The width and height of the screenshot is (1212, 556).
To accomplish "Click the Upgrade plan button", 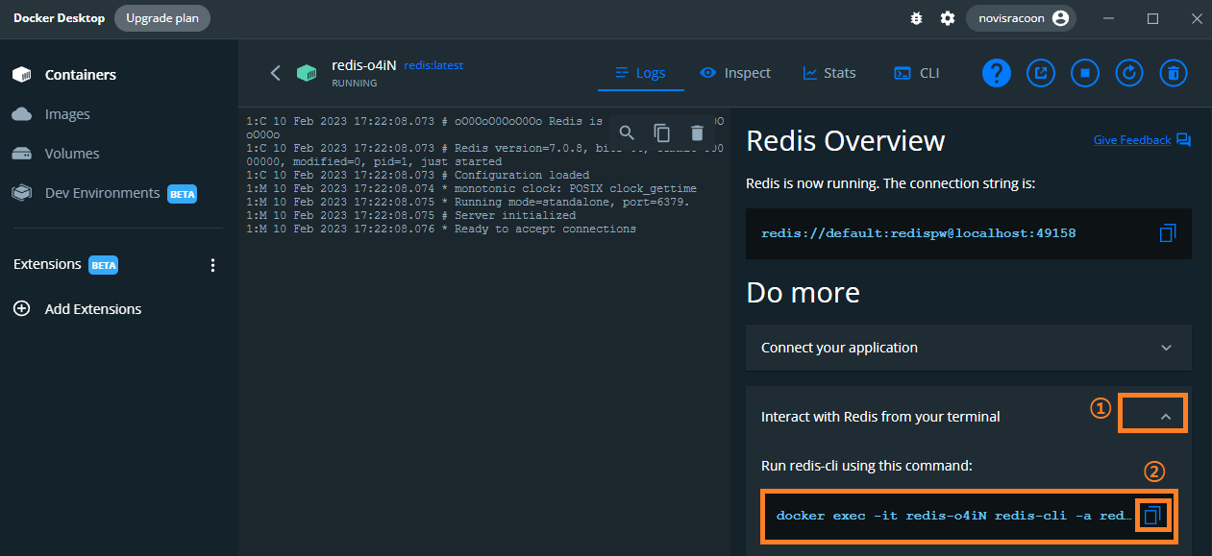I will point(162,18).
